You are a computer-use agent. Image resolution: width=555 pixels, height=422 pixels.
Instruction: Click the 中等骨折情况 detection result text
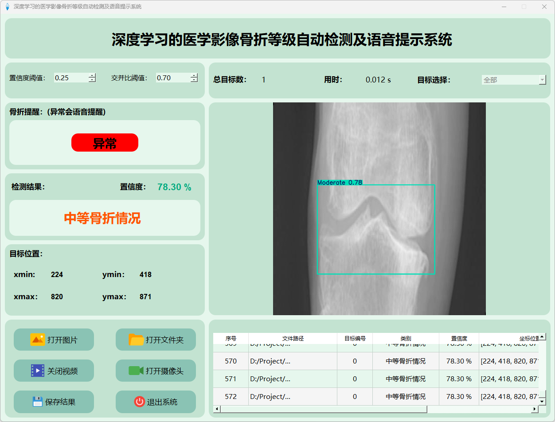click(x=102, y=218)
